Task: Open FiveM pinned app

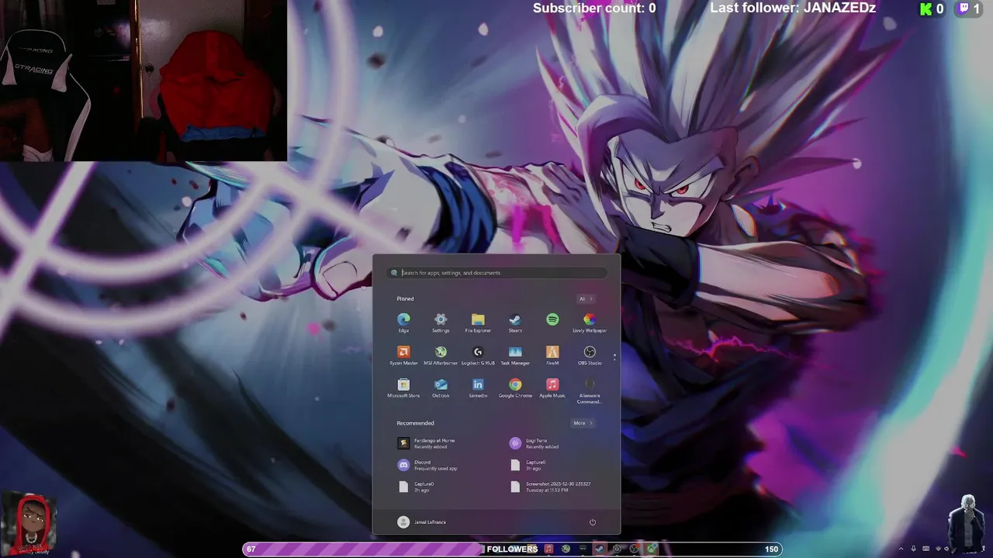Action: 552,355
